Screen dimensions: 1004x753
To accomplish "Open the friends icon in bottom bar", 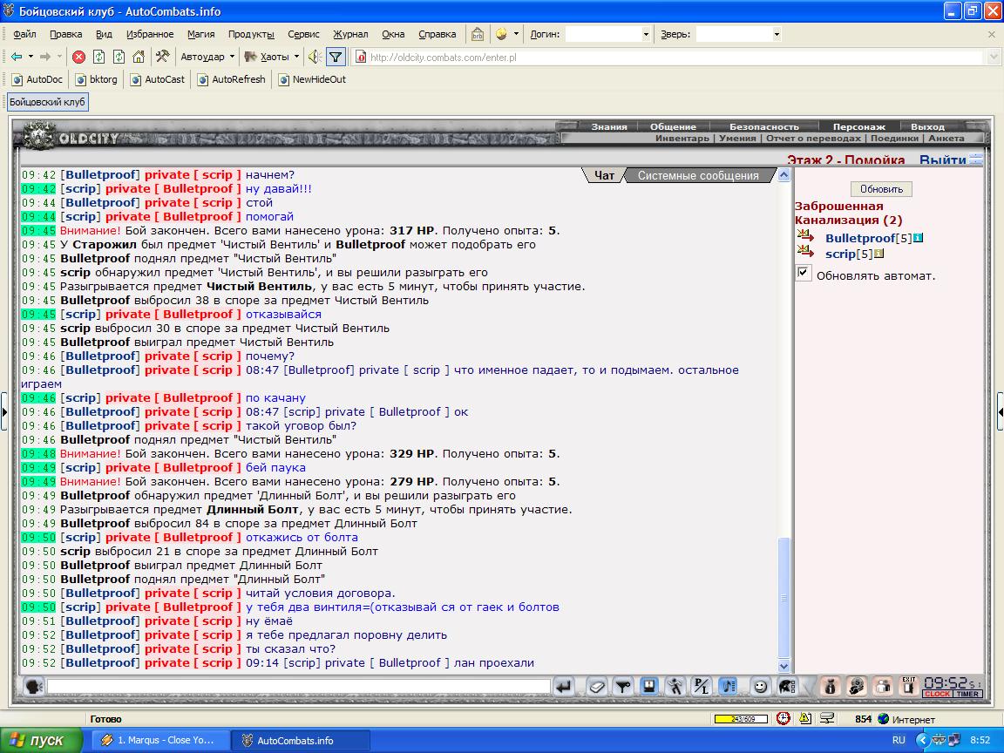I will coord(882,687).
